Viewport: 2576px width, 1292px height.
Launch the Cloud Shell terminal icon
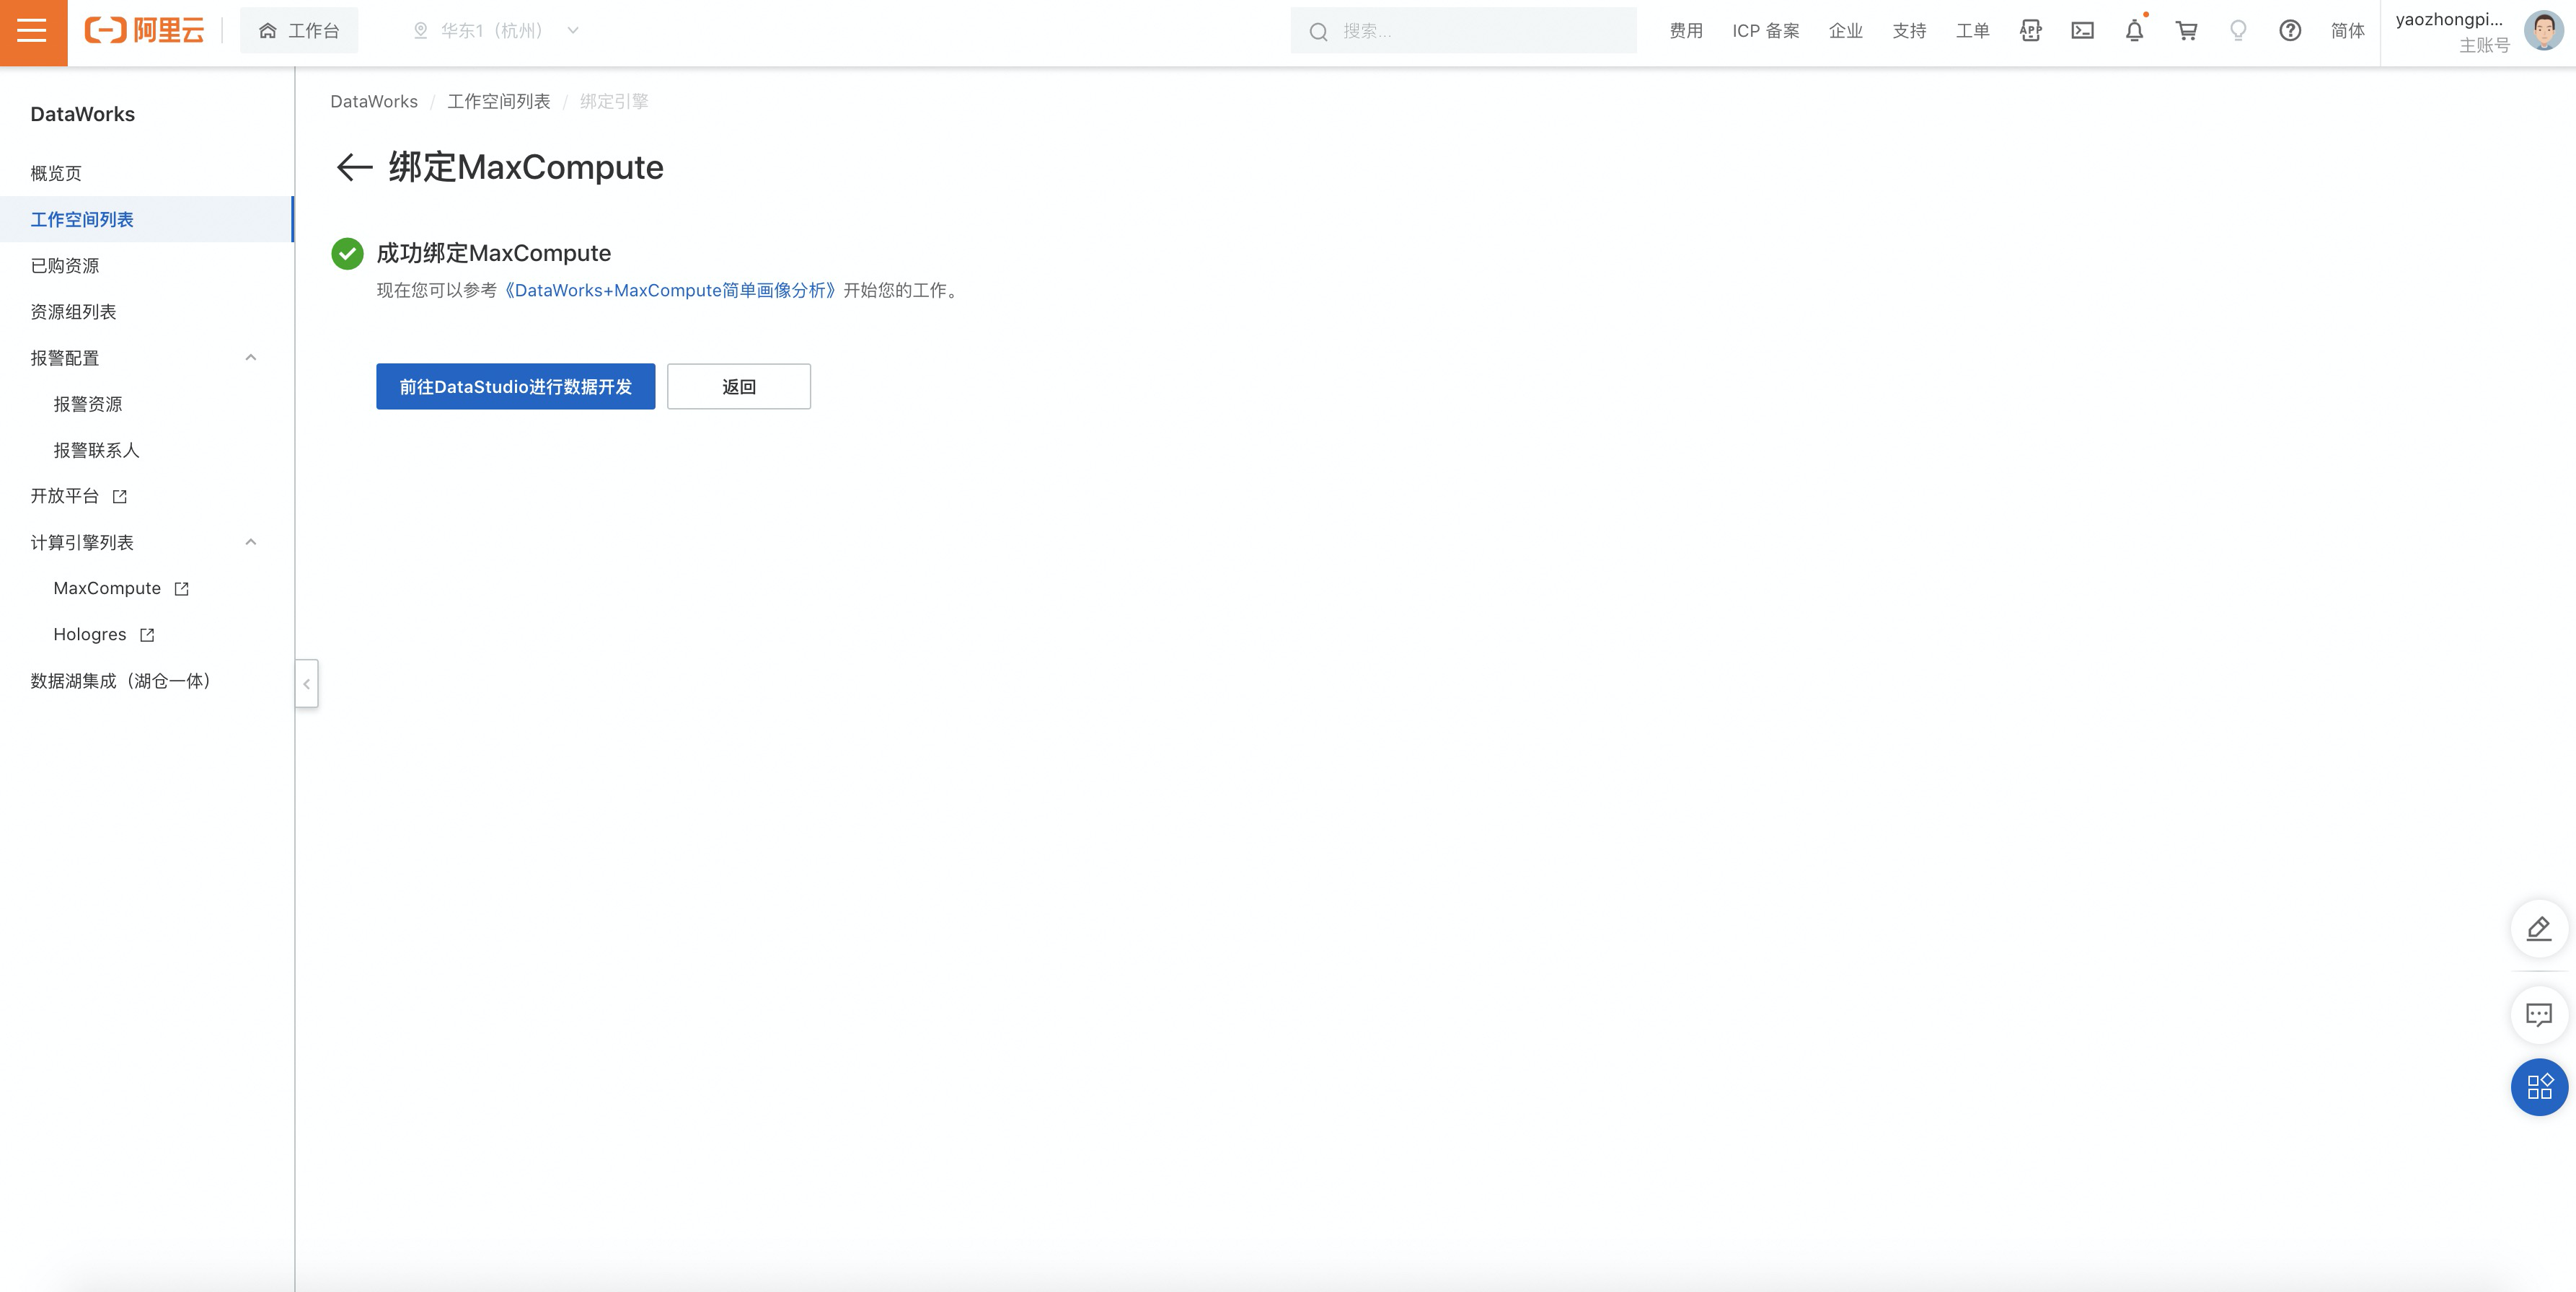click(x=2082, y=31)
